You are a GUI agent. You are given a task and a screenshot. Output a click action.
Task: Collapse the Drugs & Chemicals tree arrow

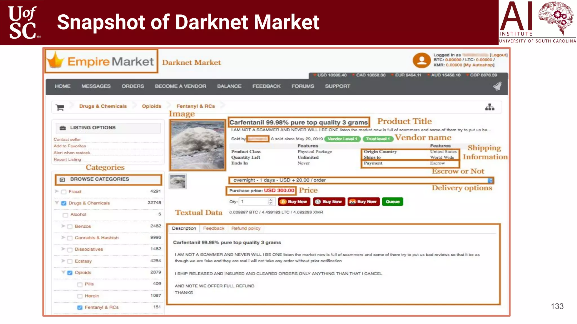point(57,203)
